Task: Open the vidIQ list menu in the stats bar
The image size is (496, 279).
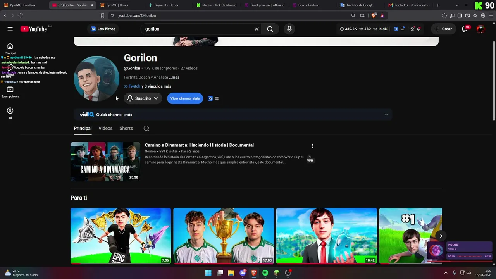Action: (x=402, y=29)
